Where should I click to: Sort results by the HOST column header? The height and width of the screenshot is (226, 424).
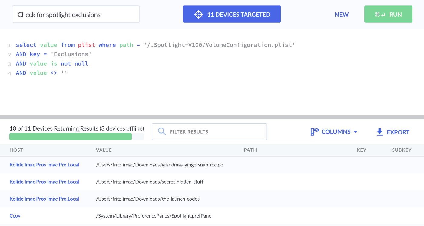16,150
